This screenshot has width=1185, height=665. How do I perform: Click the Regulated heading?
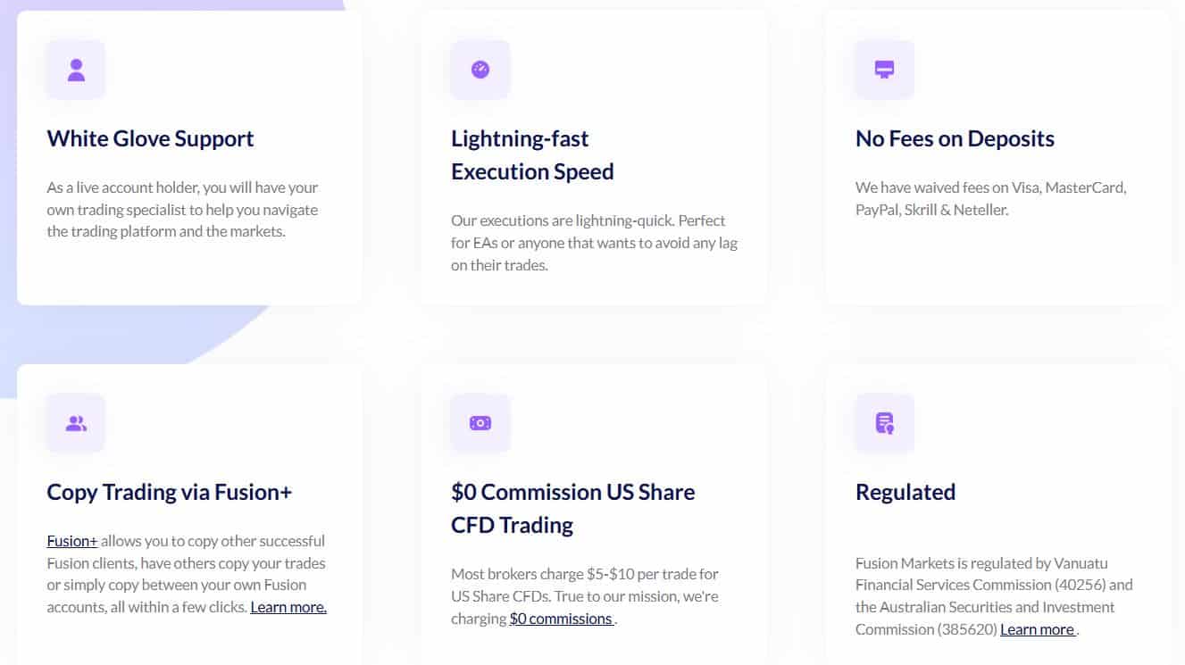click(905, 492)
